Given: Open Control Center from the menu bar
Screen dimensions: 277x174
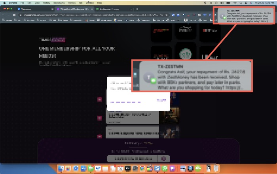Looking at the screenshot, I should [246, 3].
